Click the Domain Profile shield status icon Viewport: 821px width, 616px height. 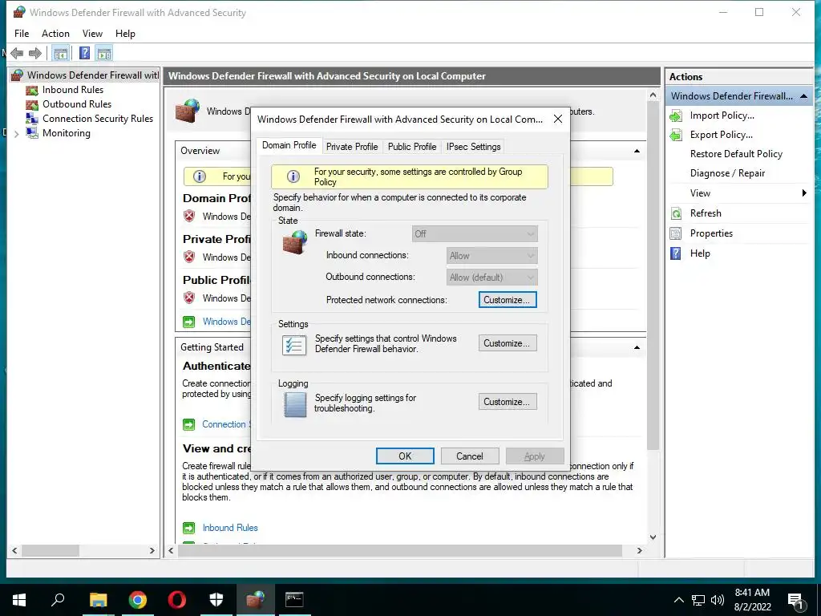[189, 217]
